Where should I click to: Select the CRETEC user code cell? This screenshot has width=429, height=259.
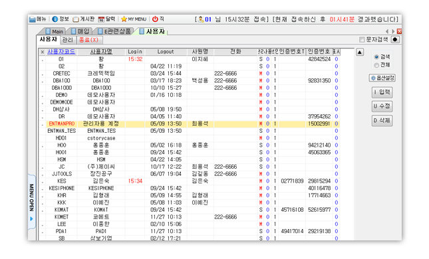(x=61, y=74)
